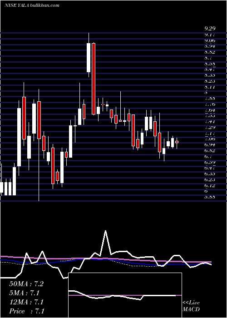Click the last small red candlestick

click(x=177, y=142)
